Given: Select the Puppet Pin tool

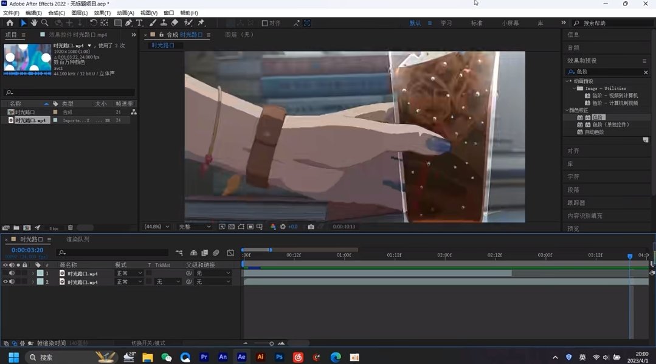Looking at the screenshot, I should tap(201, 23).
